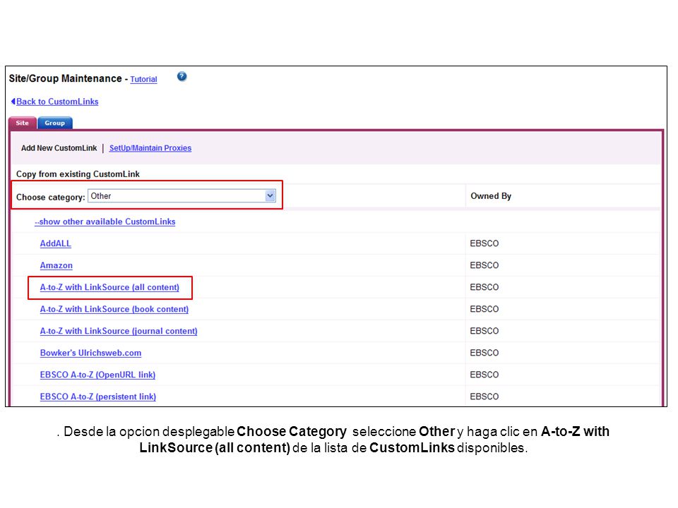Click the Owned By column header

[x=491, y=196]
